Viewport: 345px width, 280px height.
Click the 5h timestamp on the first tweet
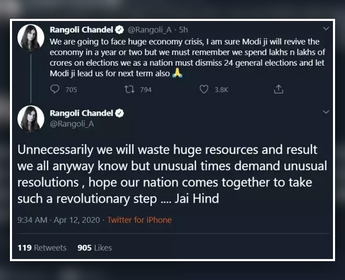183,30
